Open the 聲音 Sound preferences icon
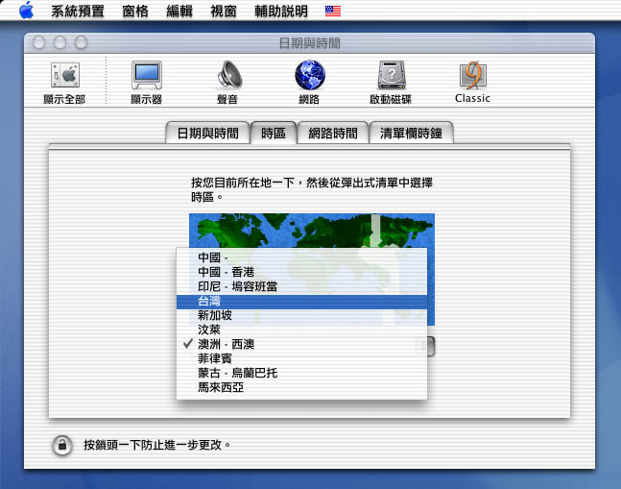The height and width of the screenshot is (489, 621). pyautogui.click(x=227, y=83)
